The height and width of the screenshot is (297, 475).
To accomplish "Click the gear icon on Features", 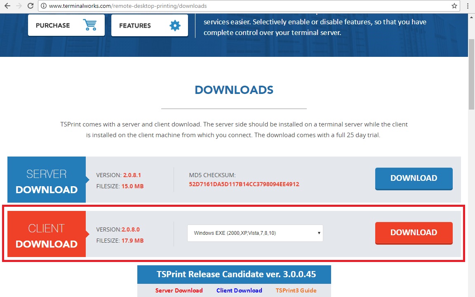I will tap(175, 26).
